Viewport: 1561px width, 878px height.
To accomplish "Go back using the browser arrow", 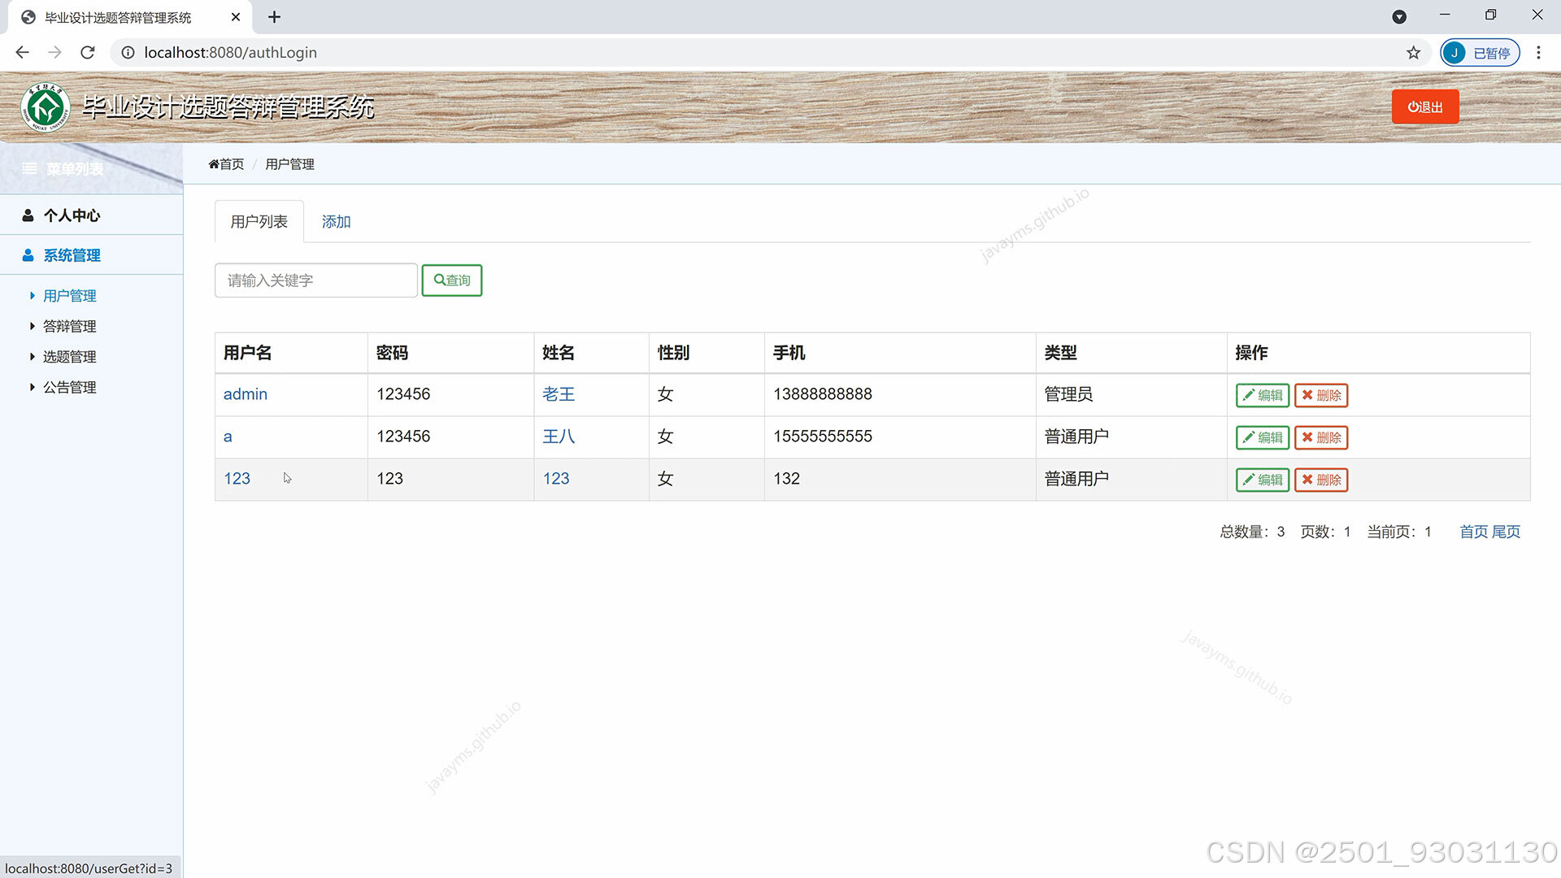I will (x=22, y=53).
